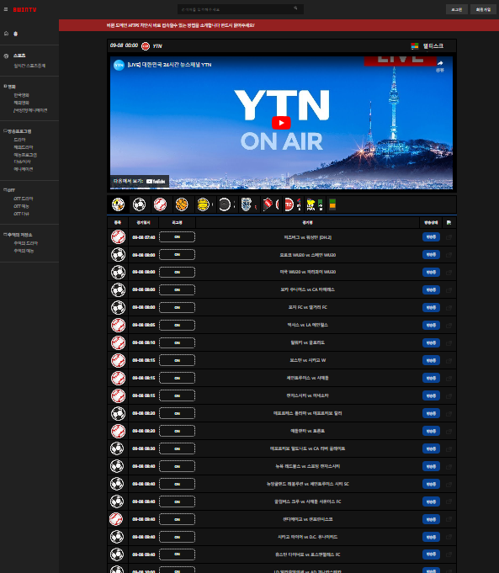Click the house icon in the sidebar
Viewport: 499px width, 573px height.
[6, 34]
